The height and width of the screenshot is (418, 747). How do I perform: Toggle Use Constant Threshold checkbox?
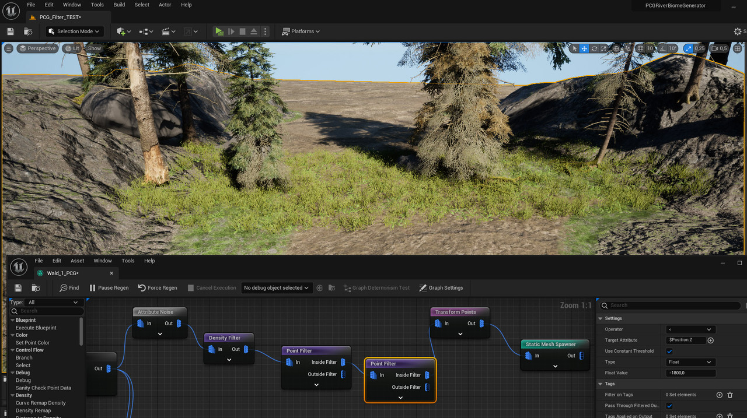(669, 351)
